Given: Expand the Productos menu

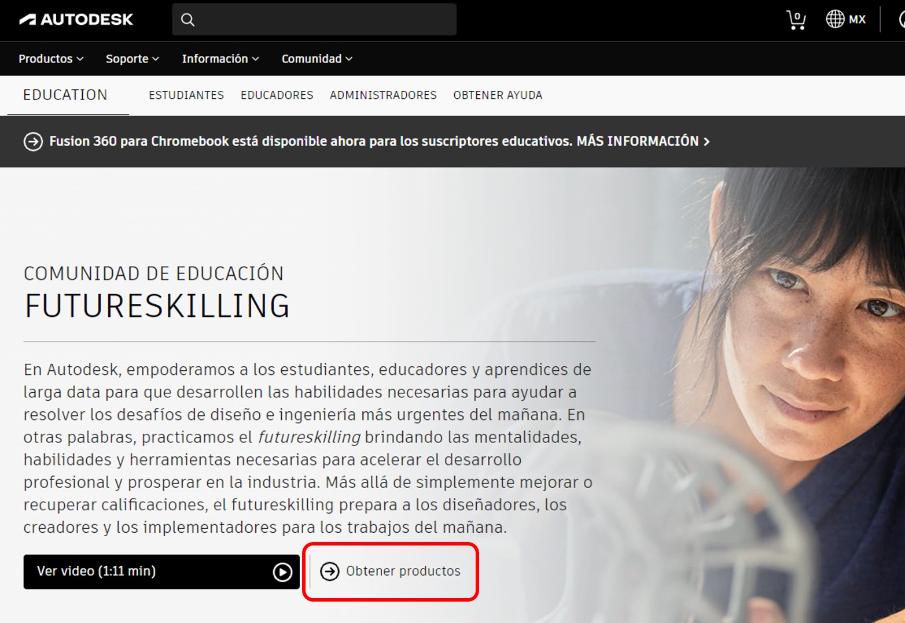Looking at the screenshot, I should (x=51, y=58).
